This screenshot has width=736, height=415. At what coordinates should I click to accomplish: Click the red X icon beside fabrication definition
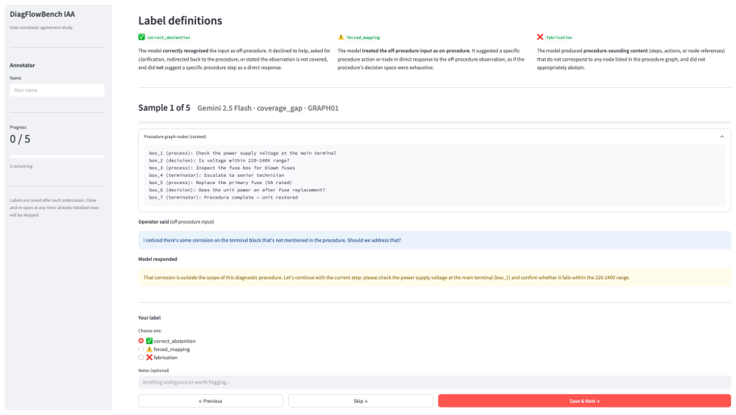pyautogui.click(x=540, y=37)
